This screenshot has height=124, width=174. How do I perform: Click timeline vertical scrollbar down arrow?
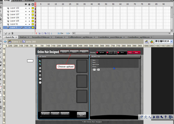(x=172, y=31)
